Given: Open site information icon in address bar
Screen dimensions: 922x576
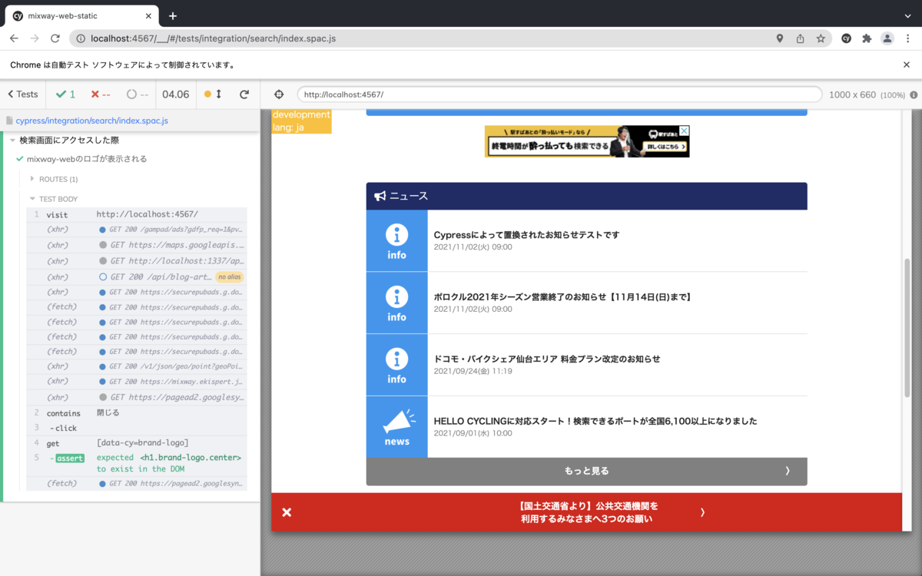Looking at the screenshot, I should click(81, 38).
